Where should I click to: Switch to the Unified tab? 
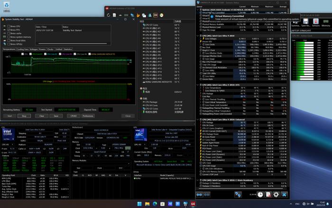click(59, 49)
